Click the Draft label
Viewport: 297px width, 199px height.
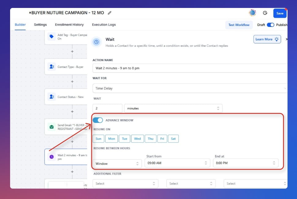click(261, 25)
